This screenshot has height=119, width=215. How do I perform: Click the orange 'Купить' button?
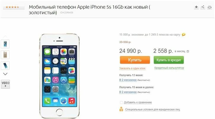(135, 60)
